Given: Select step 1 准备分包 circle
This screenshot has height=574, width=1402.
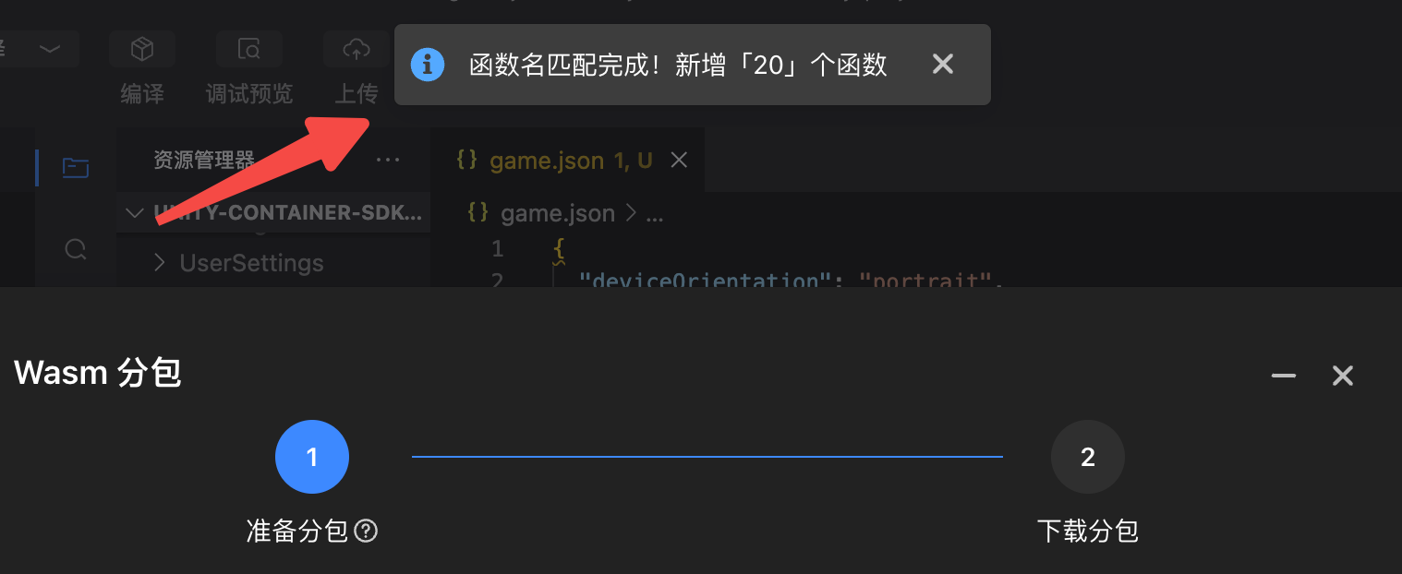Looking at the screenshot, I should [312, 458].
